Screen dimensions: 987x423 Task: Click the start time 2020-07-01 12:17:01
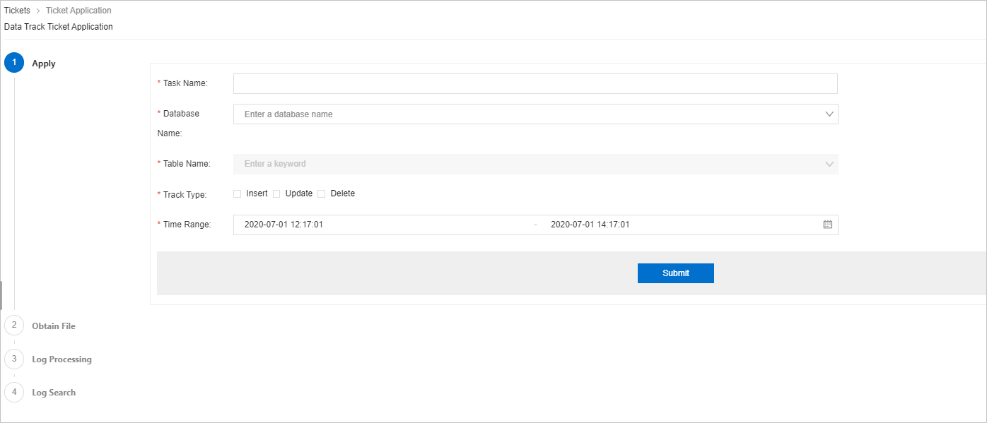point(284,225)
